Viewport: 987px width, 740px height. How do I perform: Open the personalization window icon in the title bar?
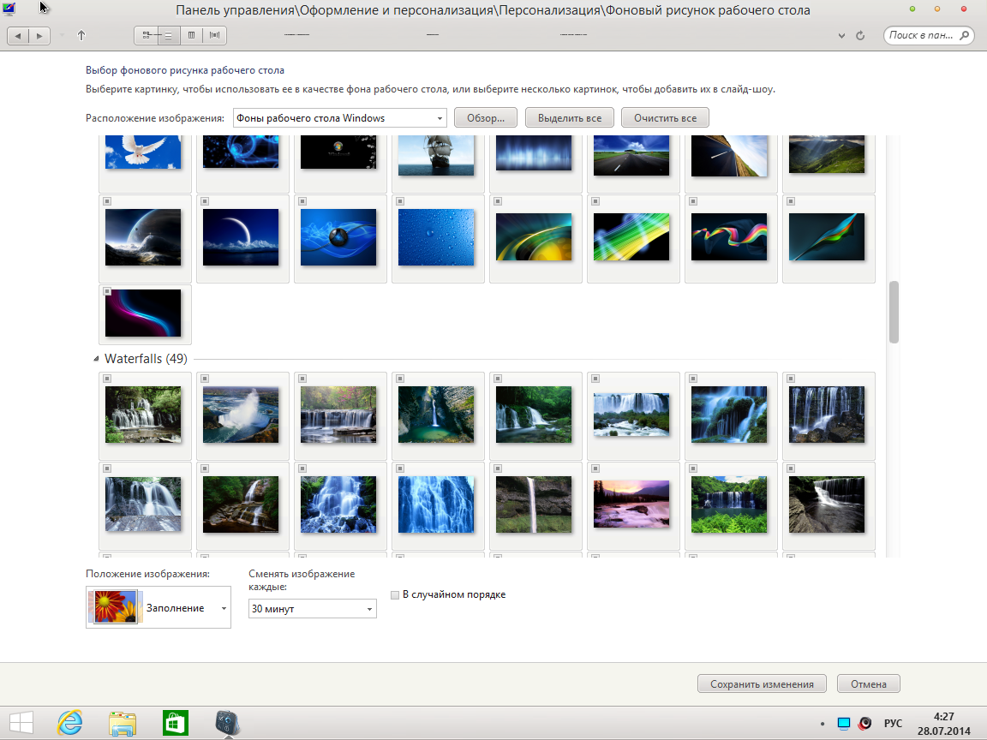9,9
